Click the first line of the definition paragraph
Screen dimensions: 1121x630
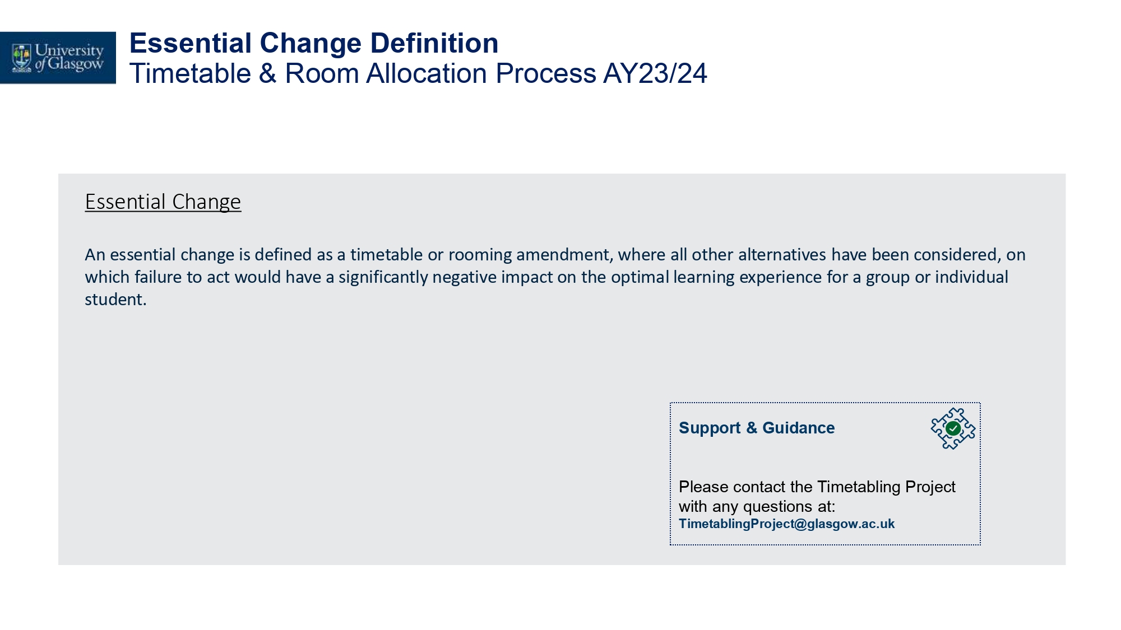tap(555, 255)
